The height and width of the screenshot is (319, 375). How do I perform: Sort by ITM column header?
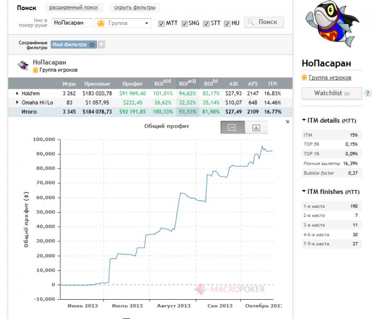pyautogui.click(x=272, y=84)
